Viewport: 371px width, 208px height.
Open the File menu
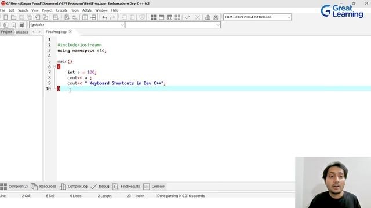[2, 10]
